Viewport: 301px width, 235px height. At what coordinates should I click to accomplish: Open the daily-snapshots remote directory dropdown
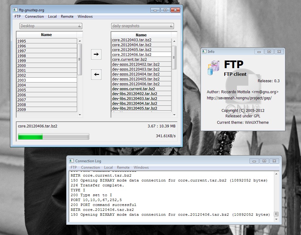click(x=143, y=26)
